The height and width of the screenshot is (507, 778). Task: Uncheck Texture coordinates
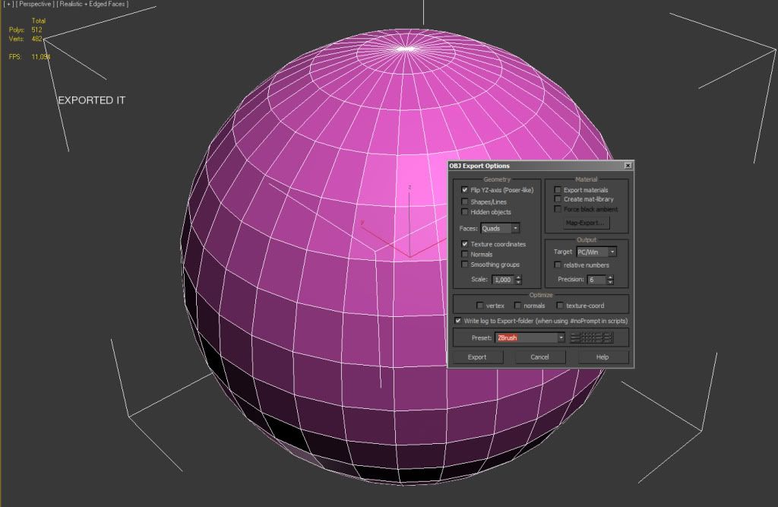463,243
